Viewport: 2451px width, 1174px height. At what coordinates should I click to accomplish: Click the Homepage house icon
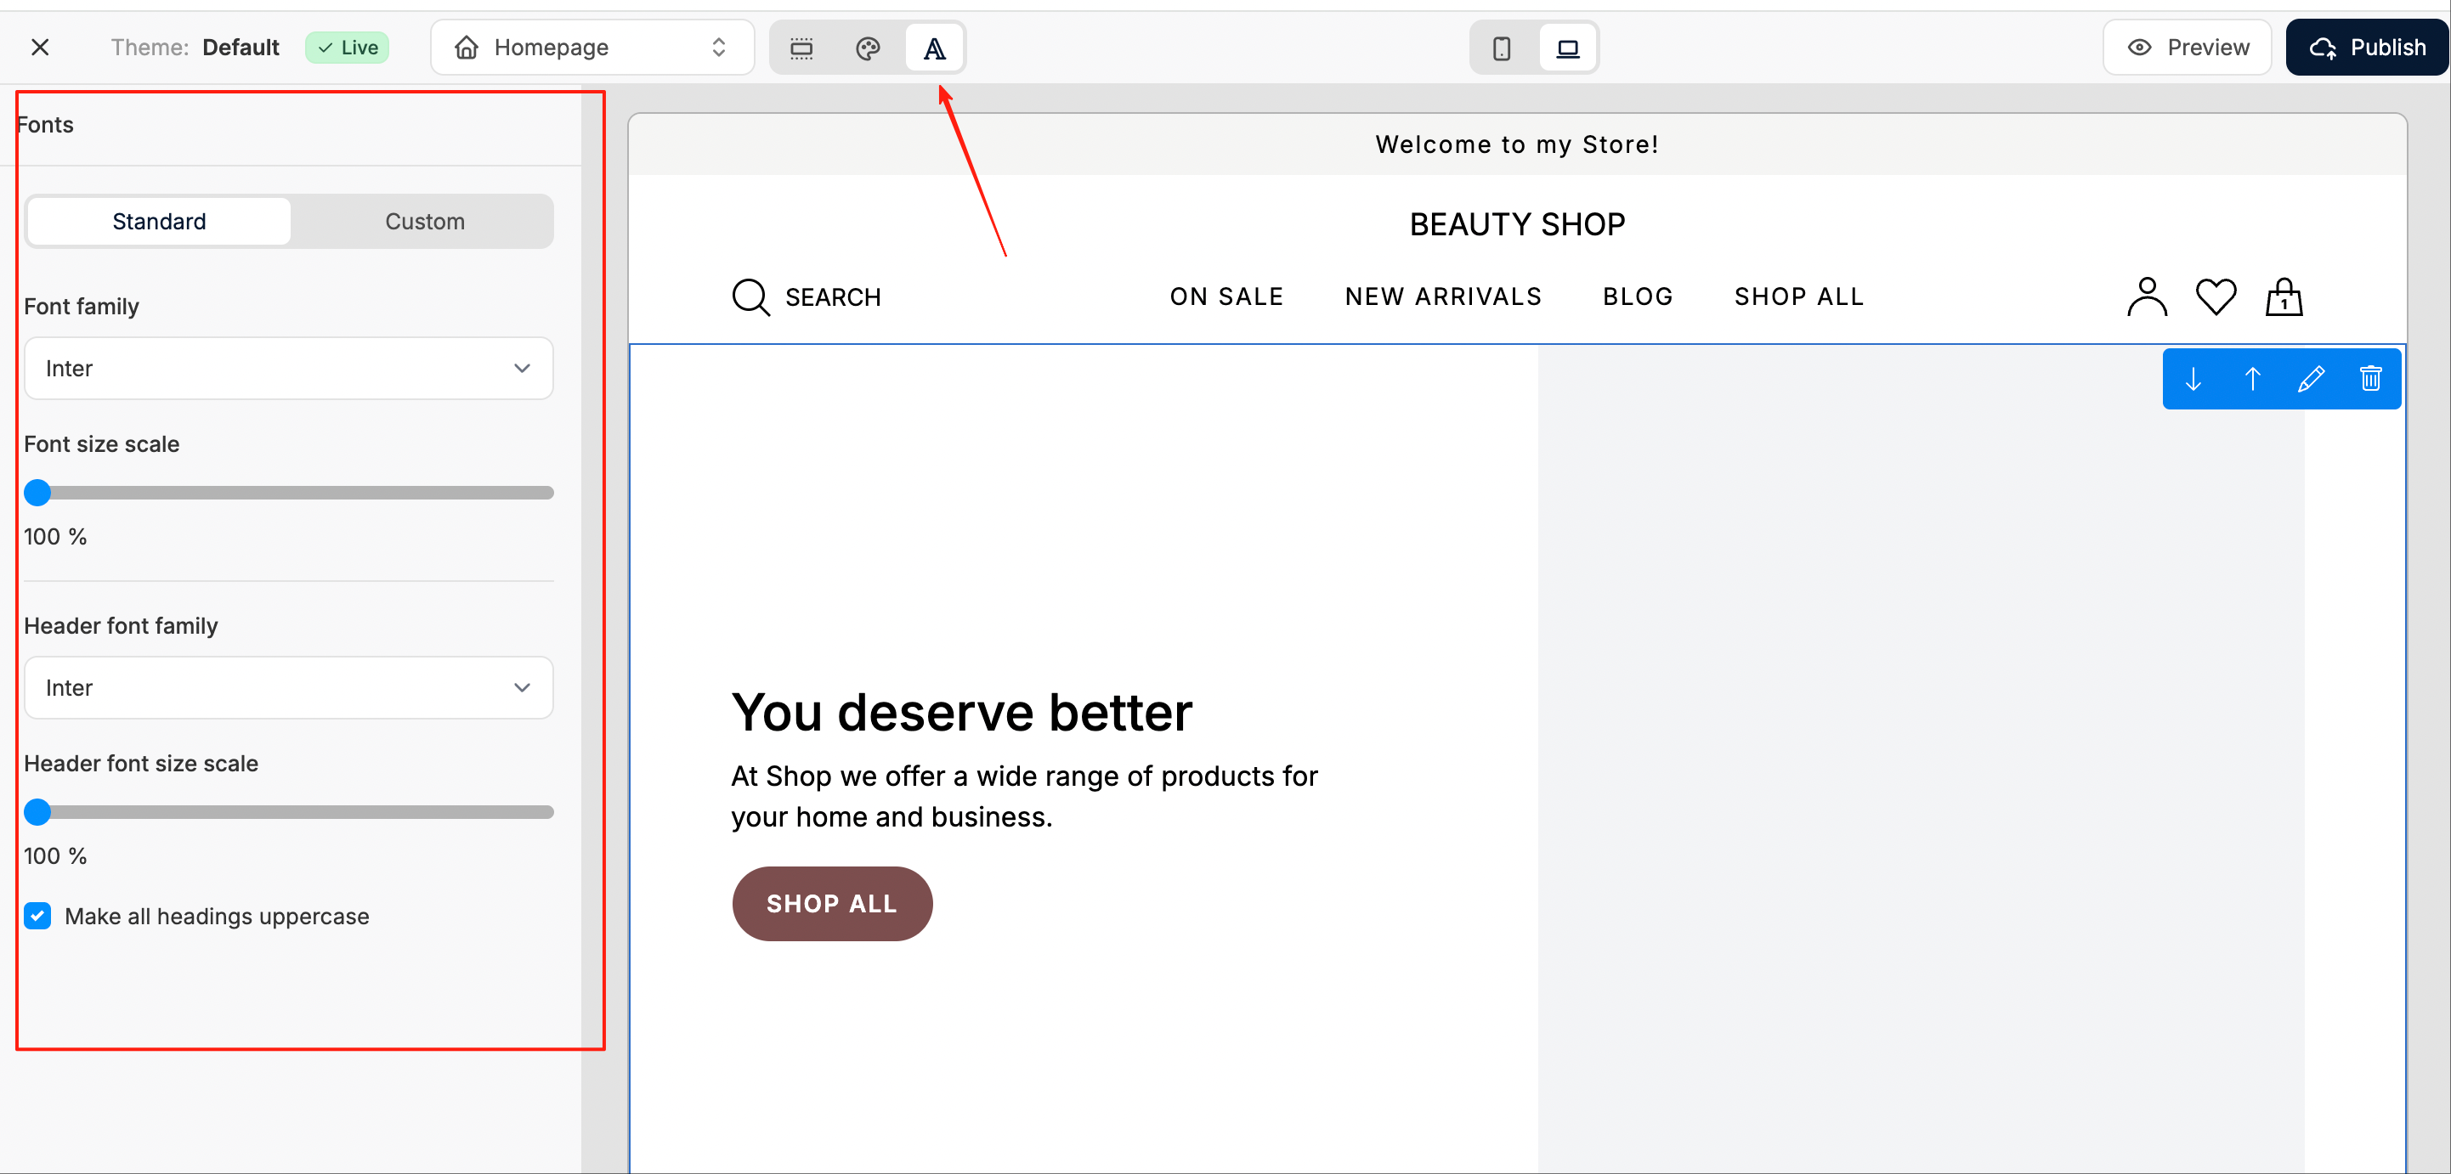point(467,47)
